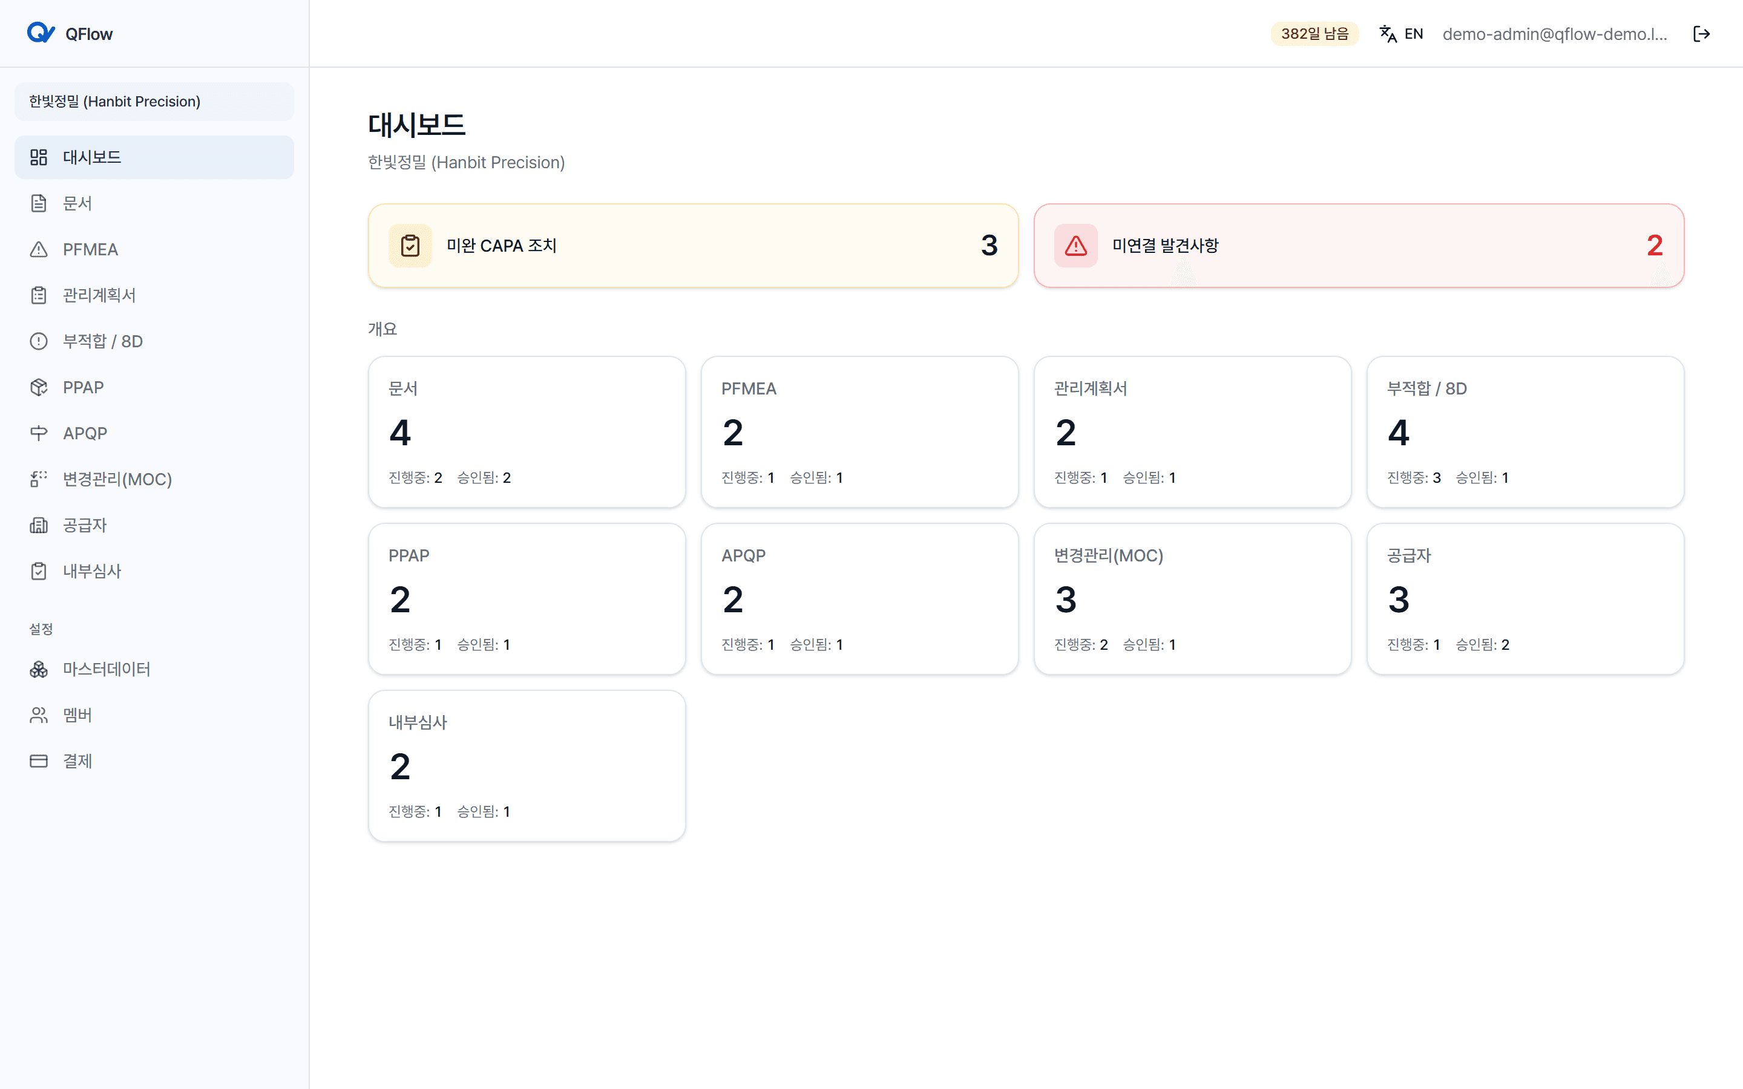Open 대시보드 in the sidebar
The height and width of the screenshot is (1089, 1743).
154,157
